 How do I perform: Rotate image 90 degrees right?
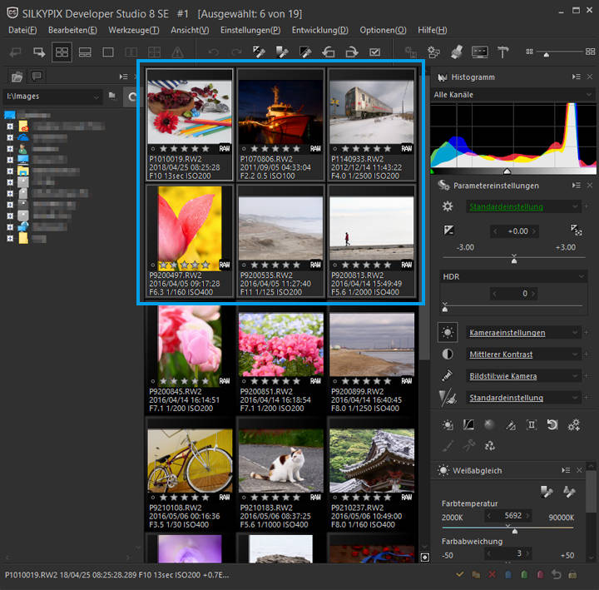click(x=351, y=52)
